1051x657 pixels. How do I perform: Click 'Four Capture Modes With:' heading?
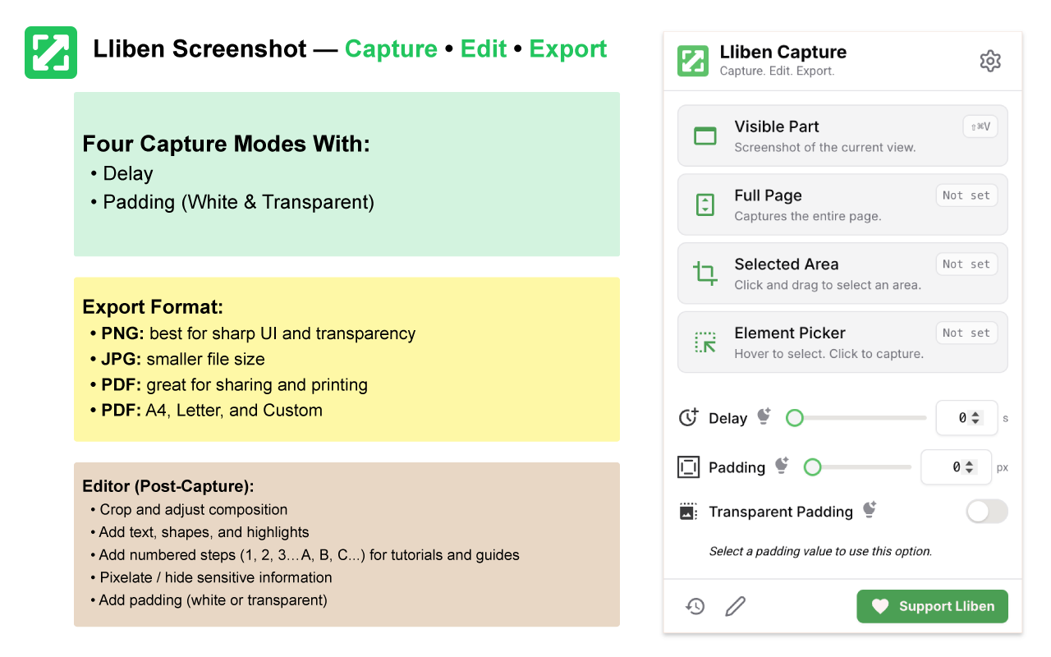click(227, 145)
